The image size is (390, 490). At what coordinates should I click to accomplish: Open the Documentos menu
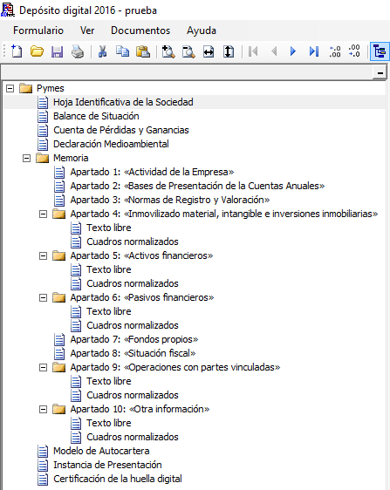pos(140,31)
